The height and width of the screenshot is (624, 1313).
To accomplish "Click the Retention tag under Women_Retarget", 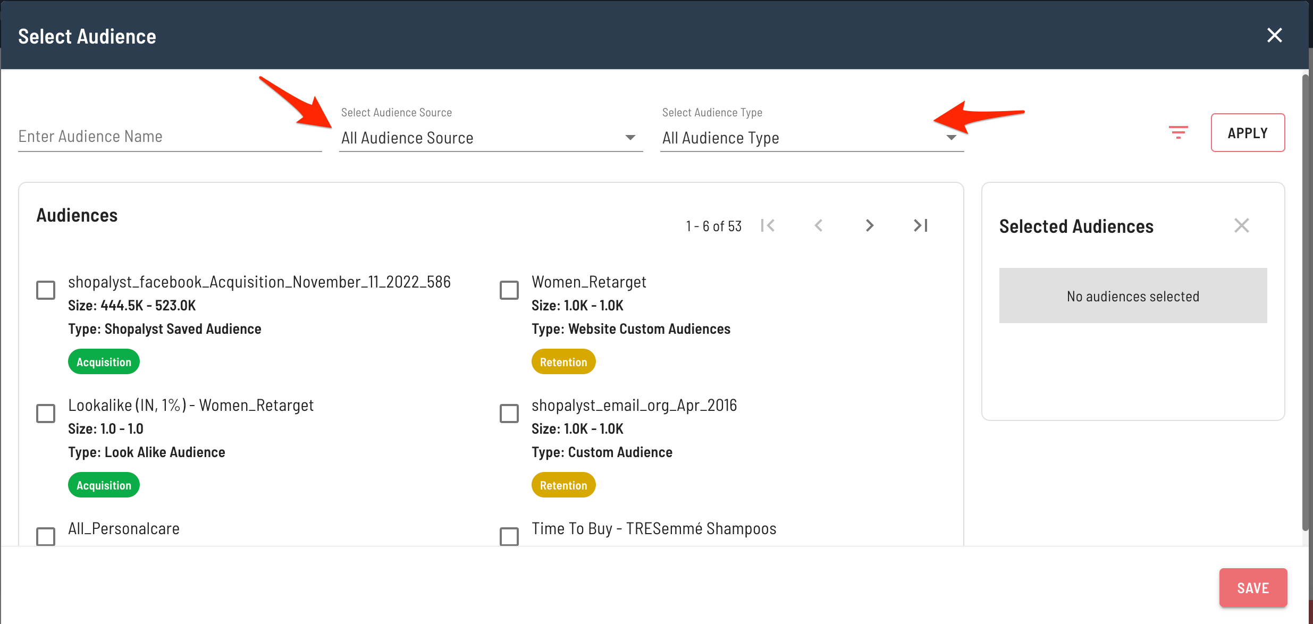I will 563,362.
